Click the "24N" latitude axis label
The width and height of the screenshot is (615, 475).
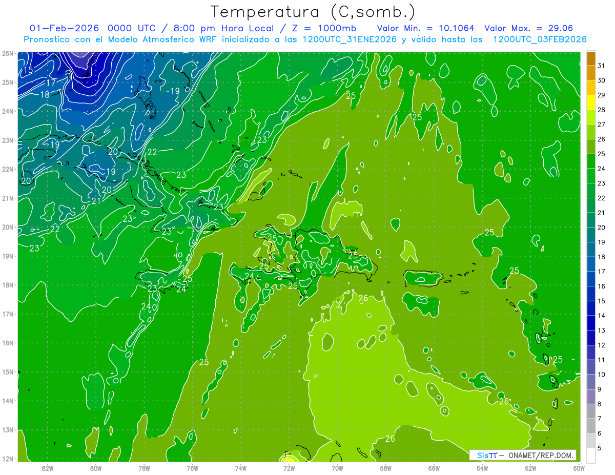7,111
